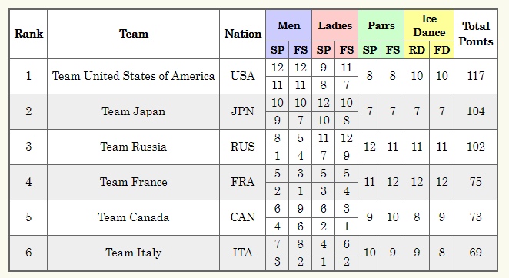Image resolution: width=509 pixels, height=278 pixels.
Task: Click the Team Canada cell
Action: [x=134, y=217]
